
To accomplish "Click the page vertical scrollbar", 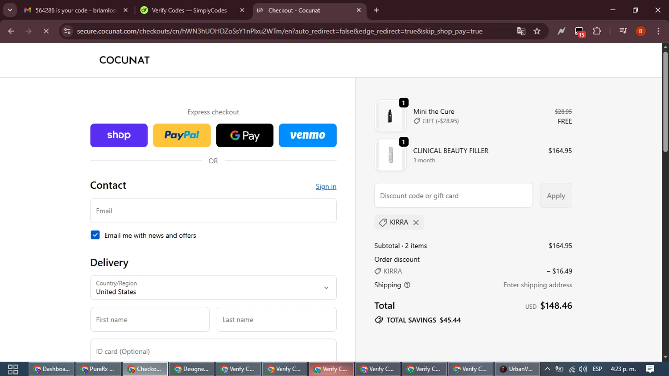I will pyautogui.click(x=665, y=103).
